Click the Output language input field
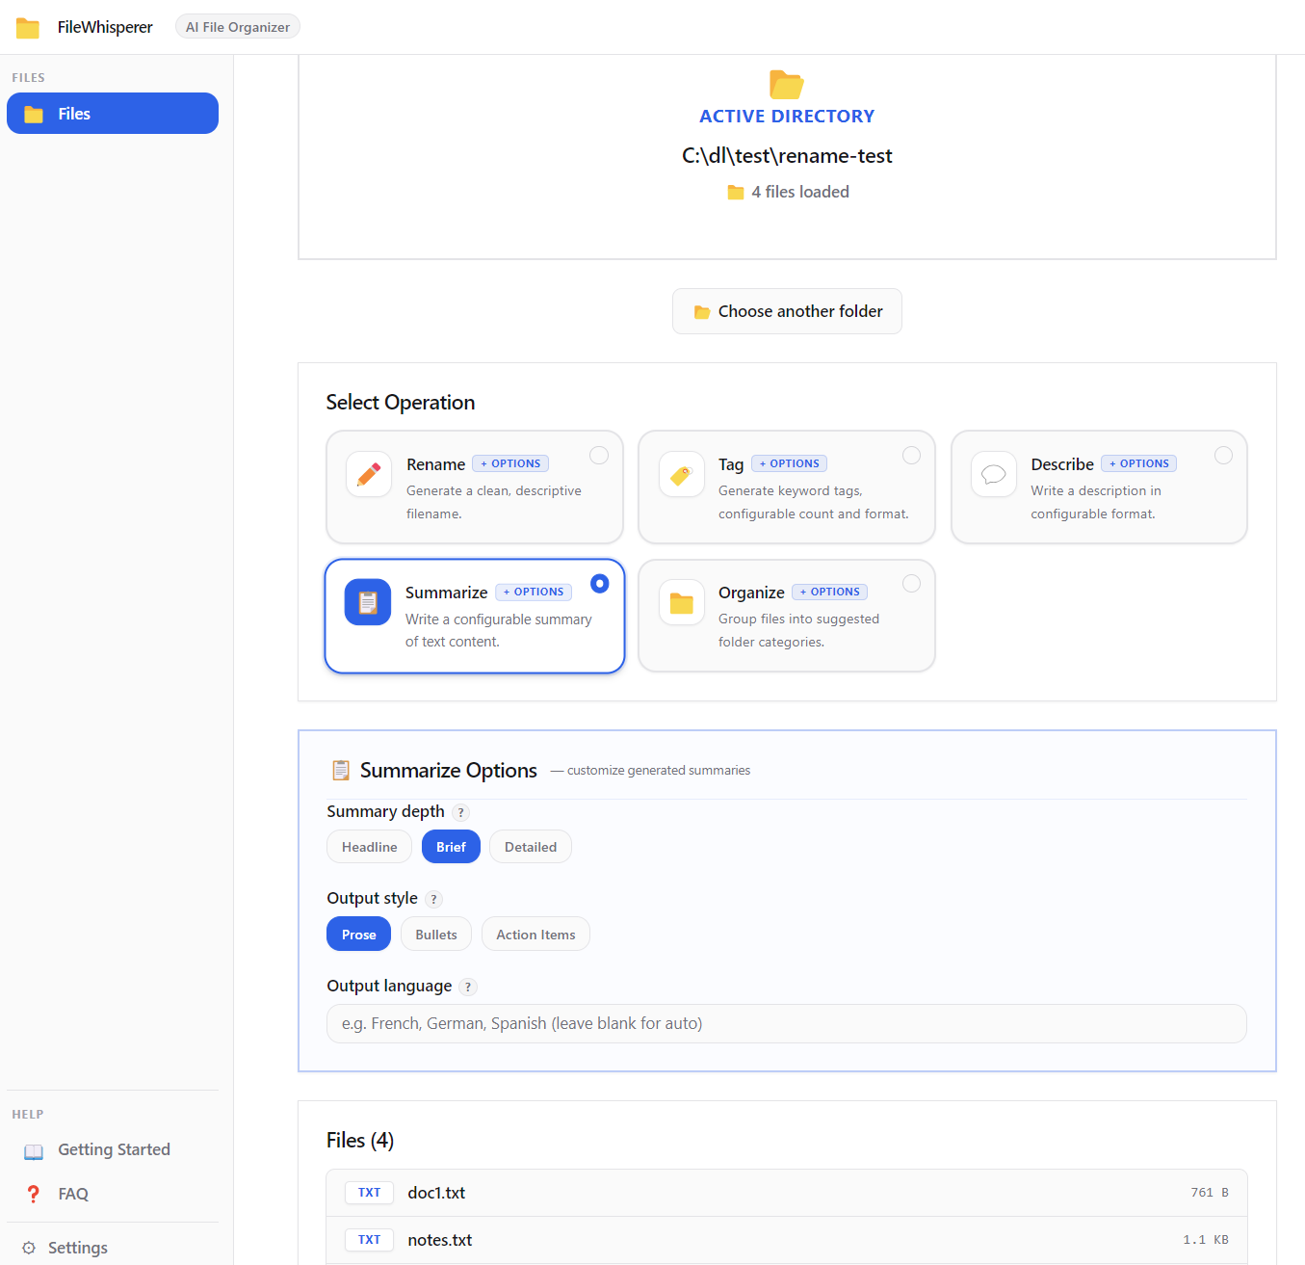1305x1265 pixels. point(787,1023)
